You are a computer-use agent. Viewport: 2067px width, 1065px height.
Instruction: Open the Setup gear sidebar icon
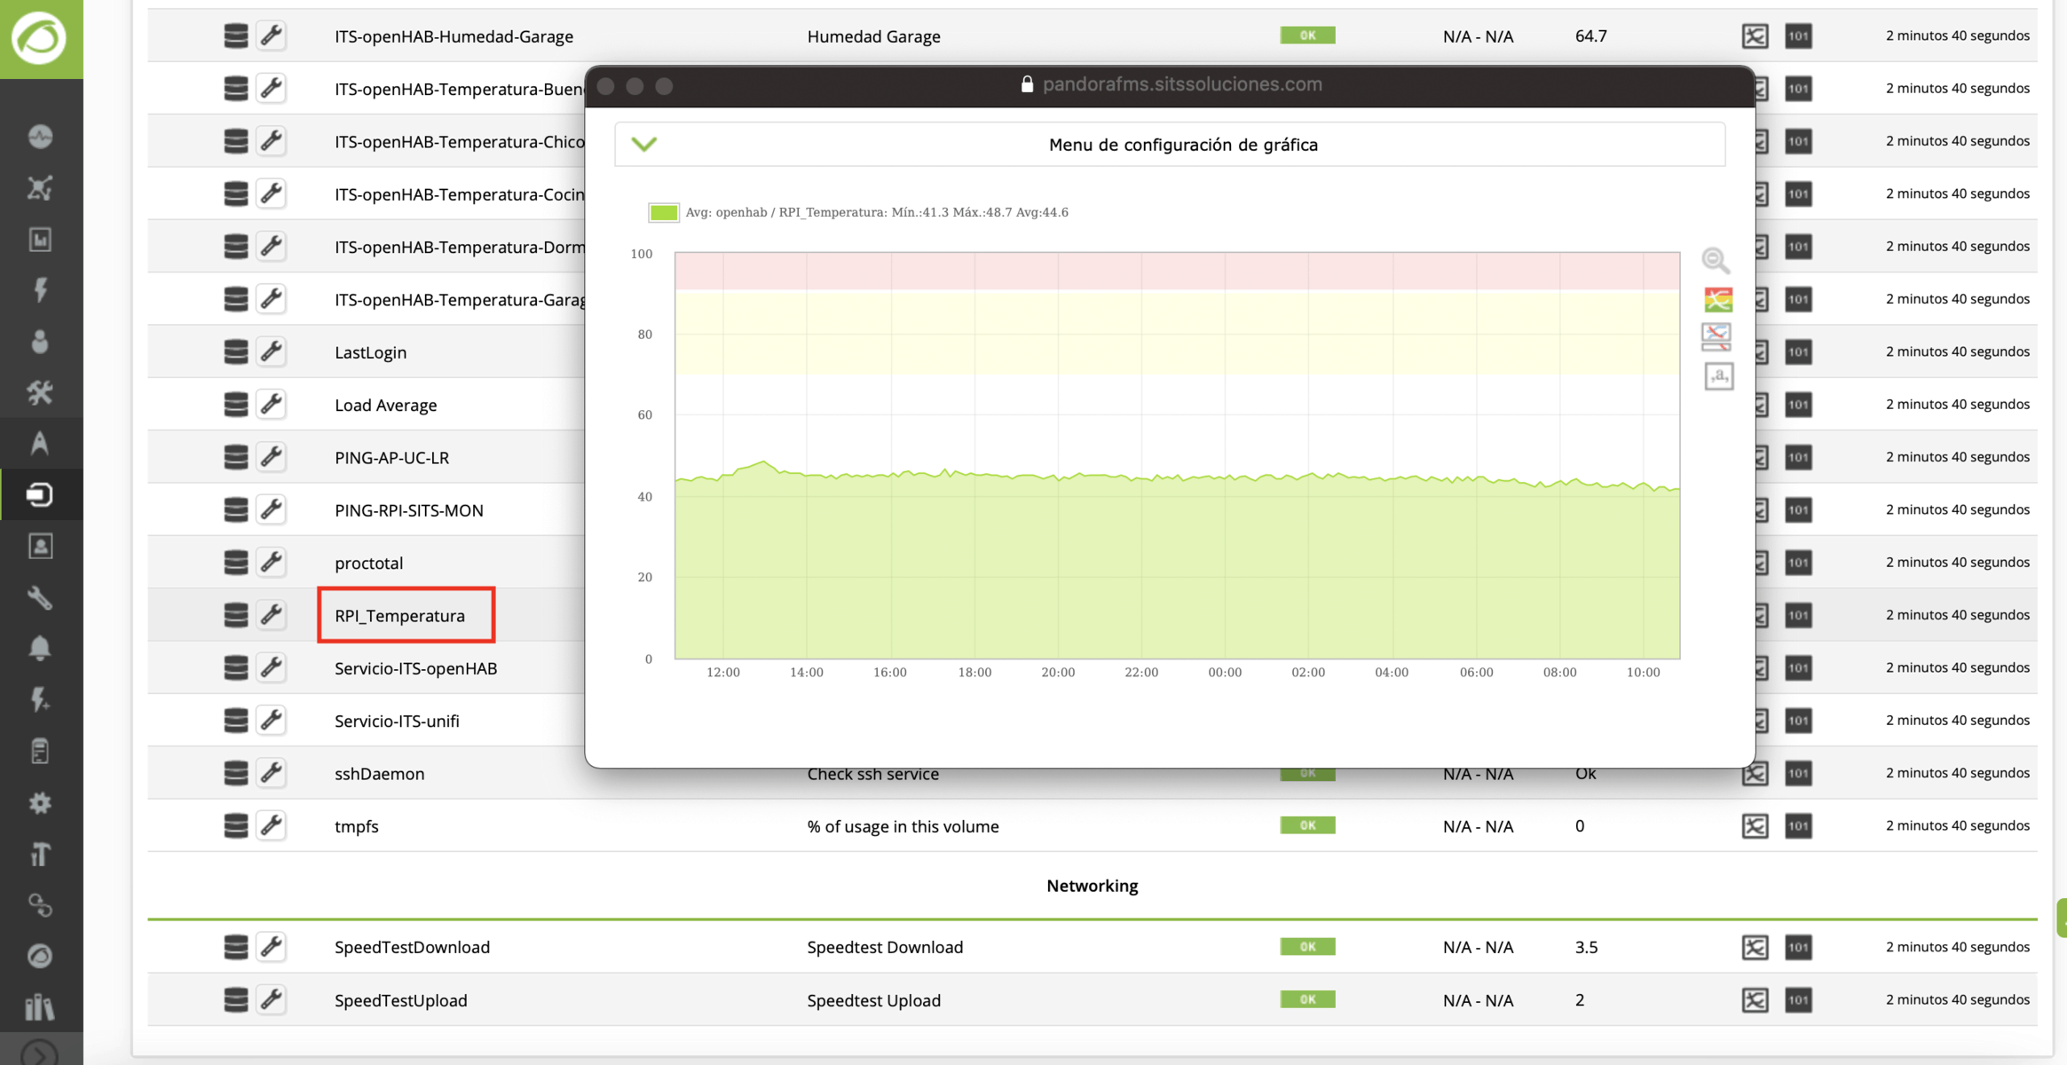pyautogui.click(x=40, y=802)
